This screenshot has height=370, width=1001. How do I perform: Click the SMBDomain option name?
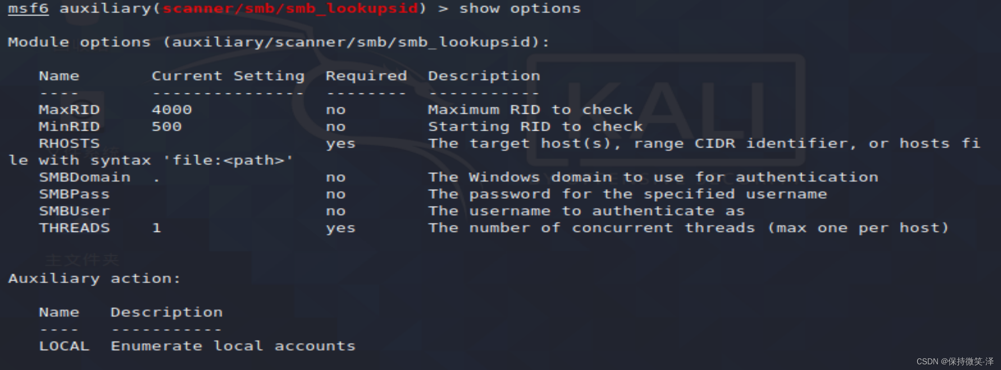(x=84, y=178)
